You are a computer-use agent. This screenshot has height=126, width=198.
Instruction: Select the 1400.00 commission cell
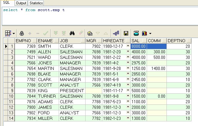pyautogui.click(x=157, y=68)
